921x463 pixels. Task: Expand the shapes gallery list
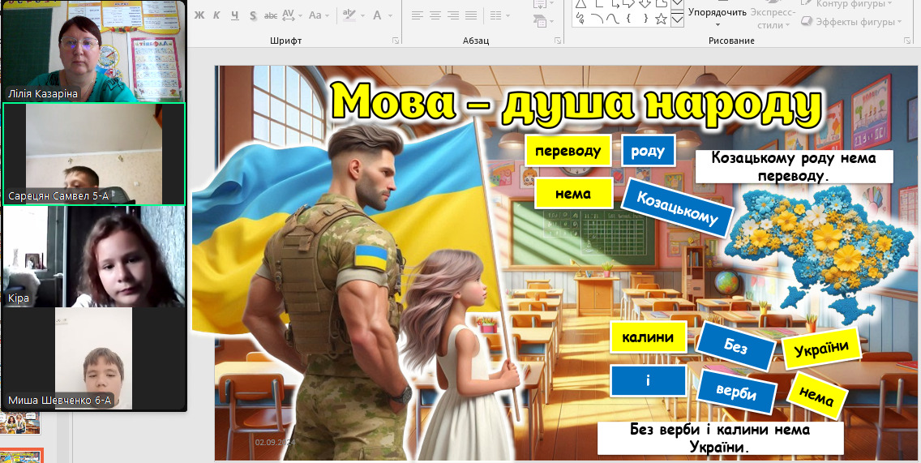coord(677,19)
